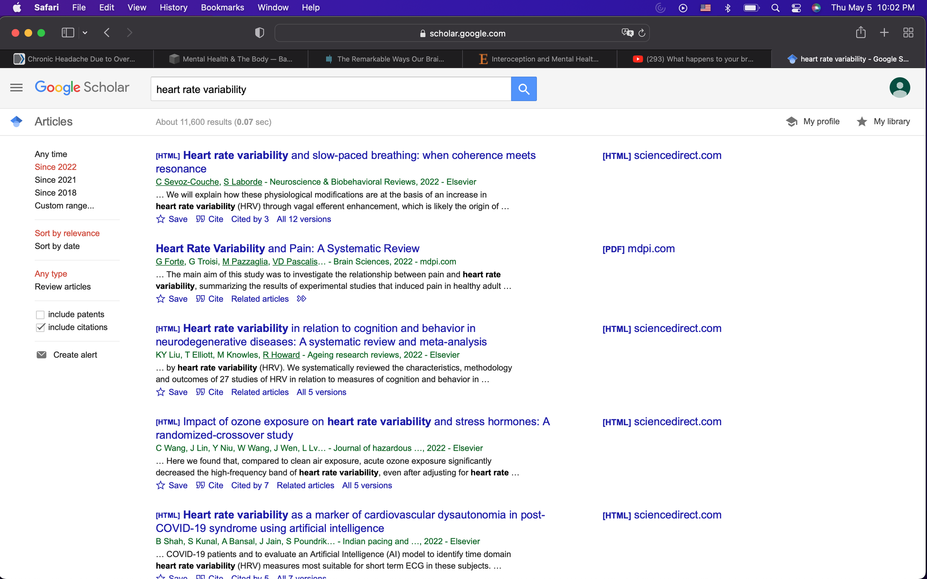Click the Save star on first result
Image resolution: width=927 pixels, height=579 pixels.
161,219
